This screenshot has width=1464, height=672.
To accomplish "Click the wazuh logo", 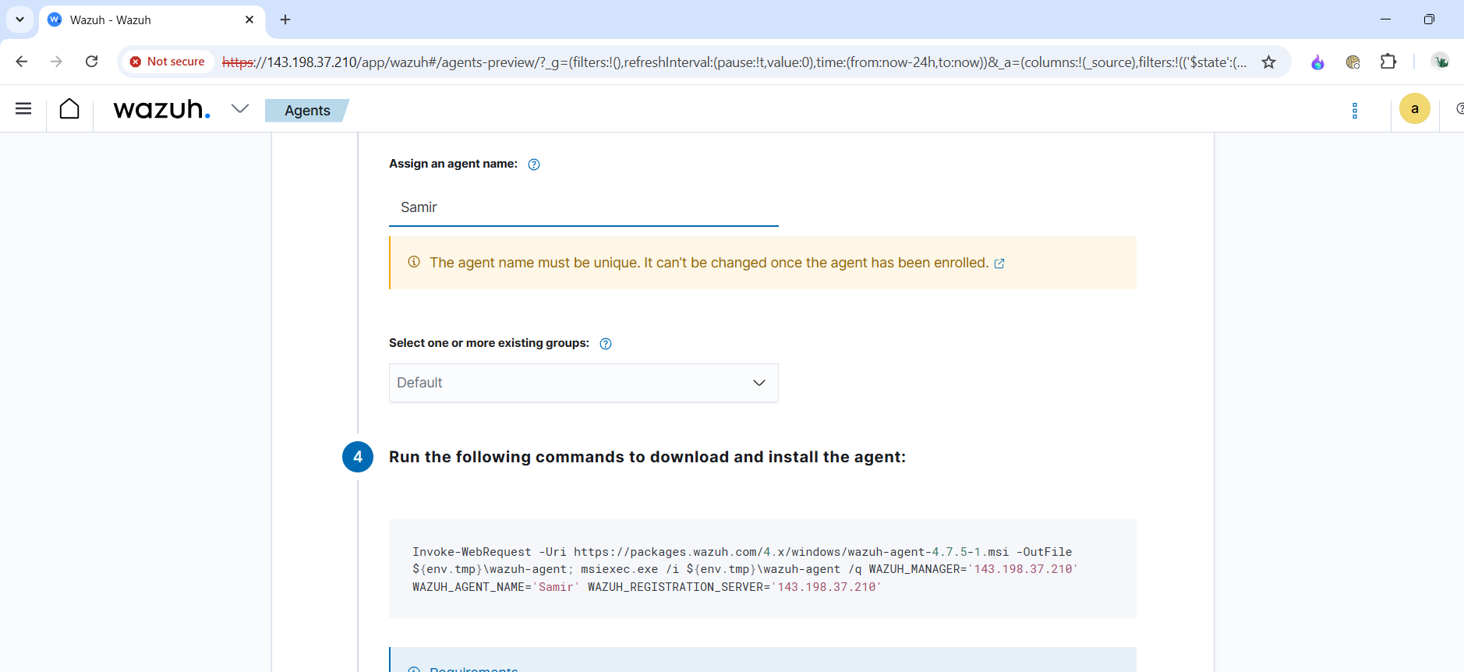I will click(x=162, y=109).
